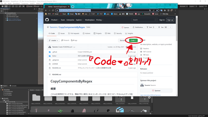Select teiko_vrc013v16.Materials folder in Project

pyautogui.click(x=16, y=109)
